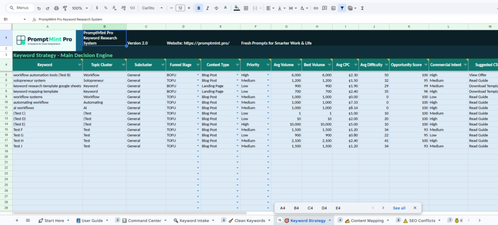The width and height of the screenshot is (498, 225).
Task: Switch to the User Guide tab
Action: pos(92,221)
